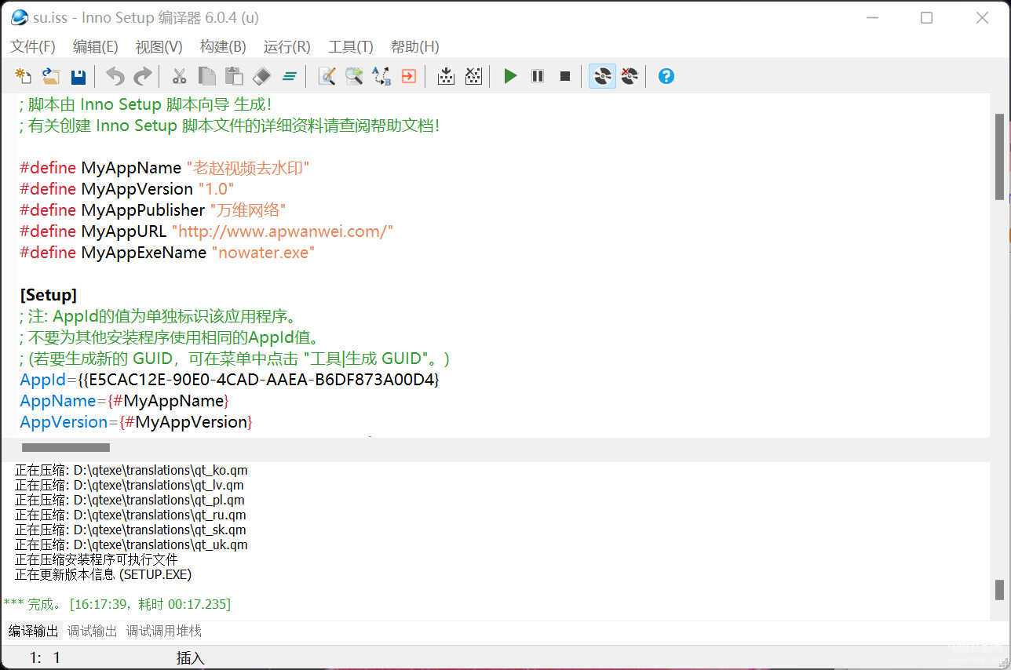Click the output panel vertical scrollbar thumb

pyautogui.click(x=999, y=589)
